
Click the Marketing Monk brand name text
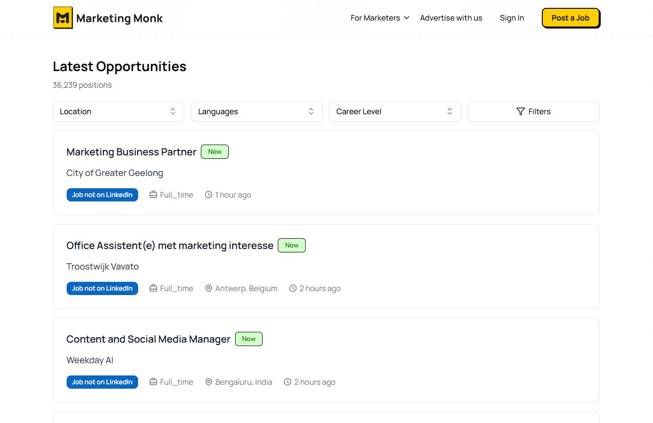coord(120,19)
